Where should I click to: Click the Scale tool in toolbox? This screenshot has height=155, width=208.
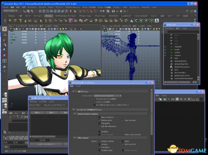tap(5, 55)
